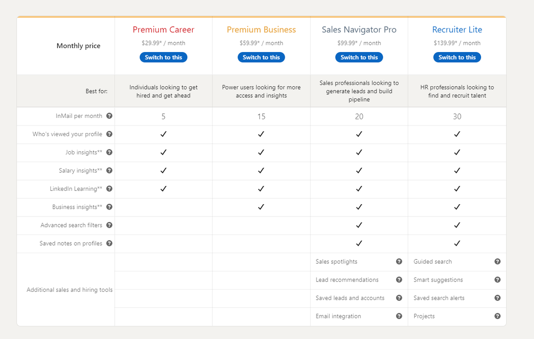This screenshot has width=534, height=339.
Task: Click Saved notes checkmark under Recruiter Lite
Action: coord(457,243)
